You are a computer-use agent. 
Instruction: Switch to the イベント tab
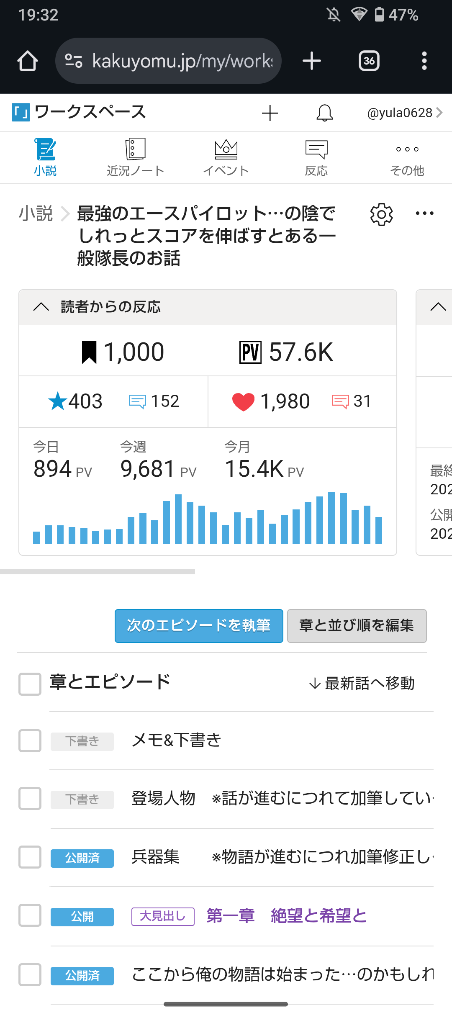(226, 157)
